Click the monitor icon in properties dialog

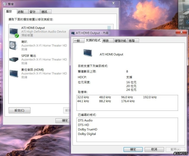pyautogui.click(x=88, y=53)
